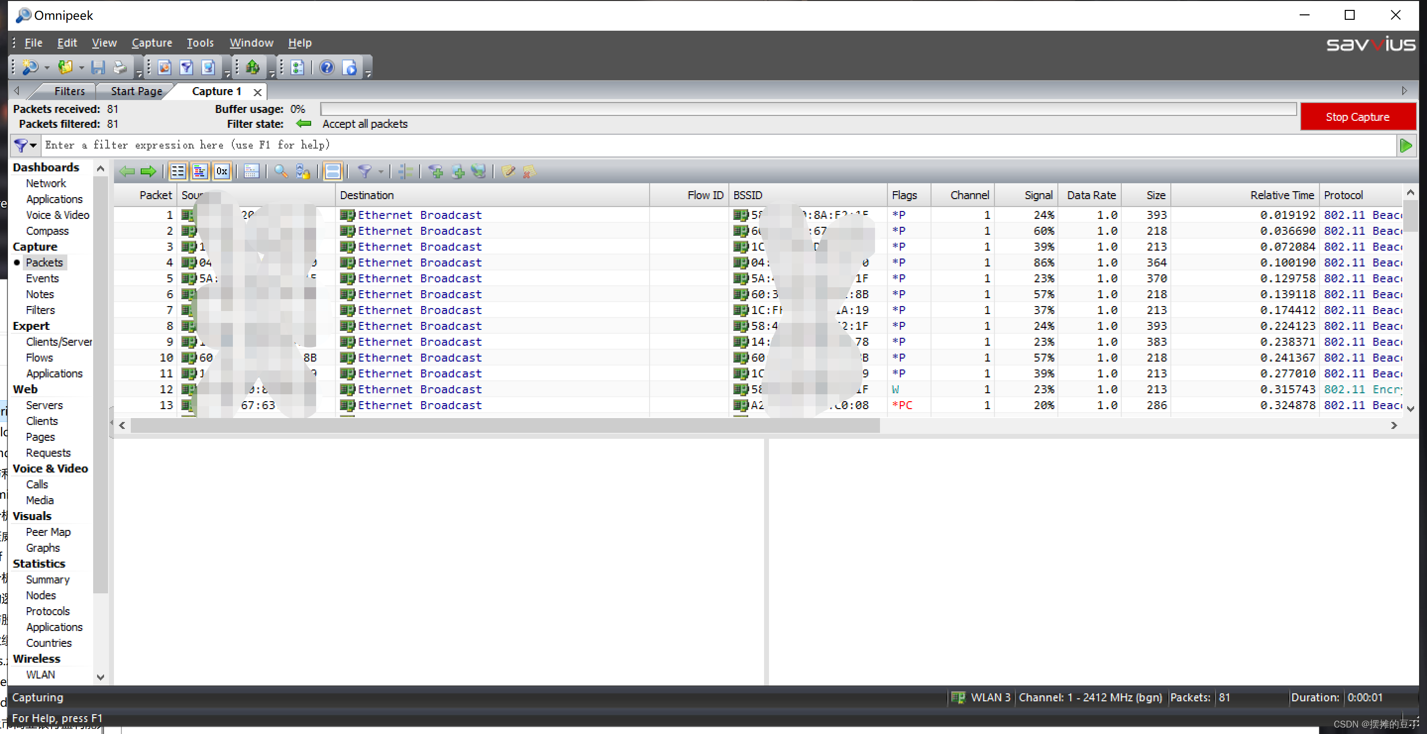Click the filter expression input field
1427x734 pixels.
[714, 145]
